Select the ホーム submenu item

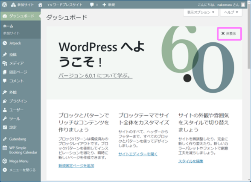coord(8,26)
